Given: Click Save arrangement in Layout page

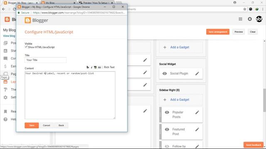Looking at the screenshot, I should (218, 32).
